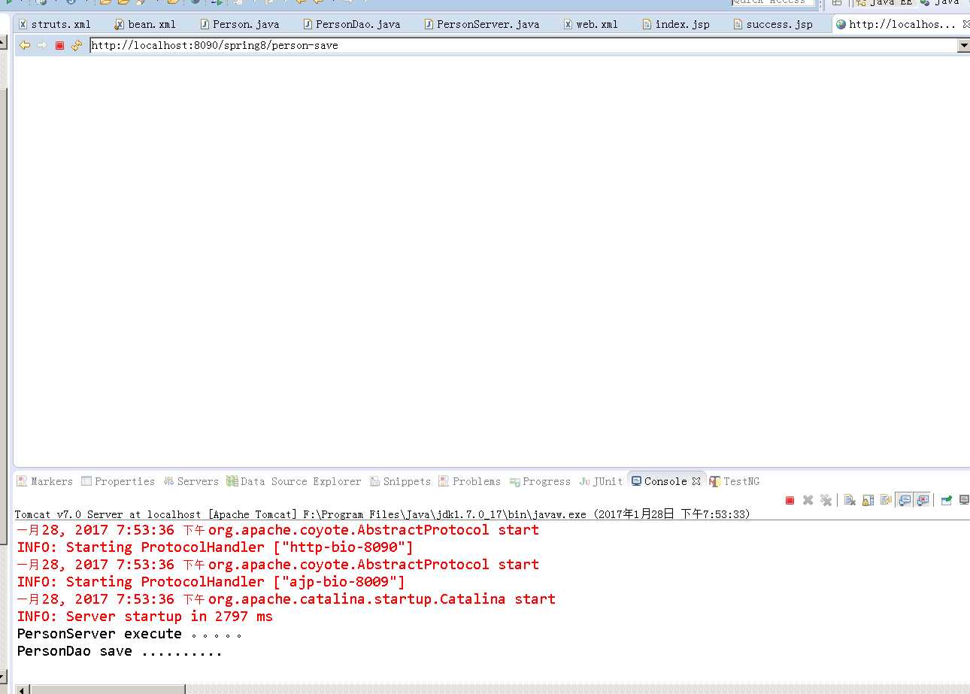Open the Problems view
970x694 pixels.
469,481
